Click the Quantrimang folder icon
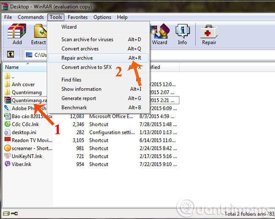 coord(7,92)
